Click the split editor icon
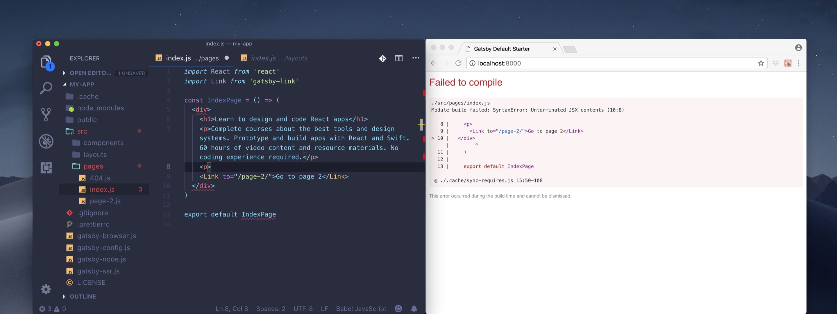 click(x=399, y=58)
